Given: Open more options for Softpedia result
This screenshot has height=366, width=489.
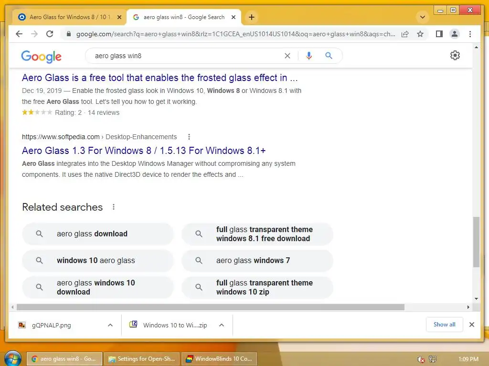Looking at the screenshot, I should click(189, 137).
